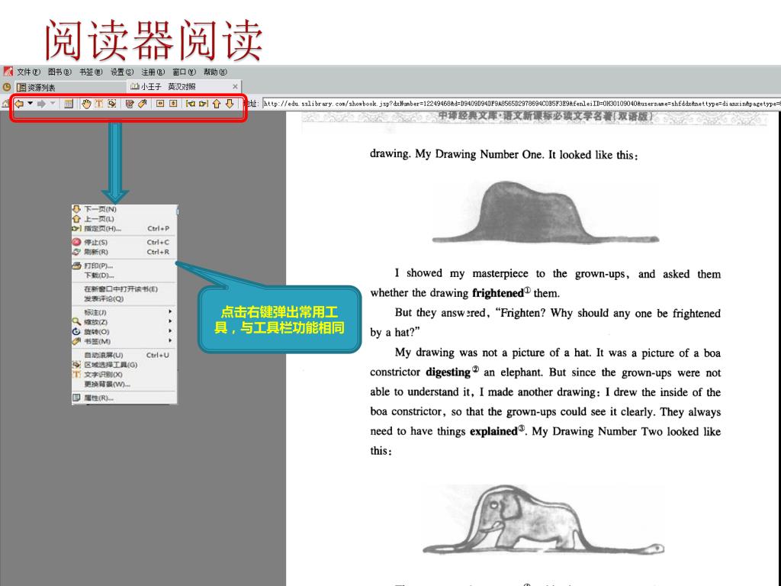Viewport: 781px width, 586px height.
Task: Choose 在新窗口中打开读书(E) in context menu
Action: pos(124,289)
